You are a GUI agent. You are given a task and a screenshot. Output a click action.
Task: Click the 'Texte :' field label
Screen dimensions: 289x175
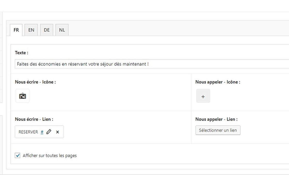tap(22, 52)
